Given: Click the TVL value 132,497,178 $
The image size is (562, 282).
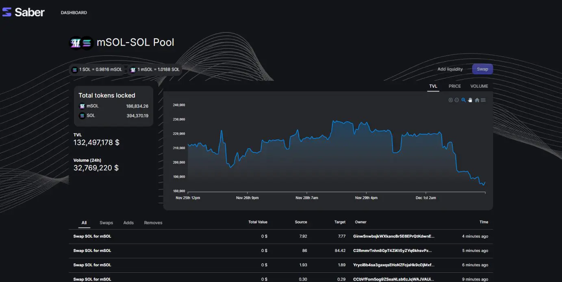Looking at the screenshot, I should [96, 143].
